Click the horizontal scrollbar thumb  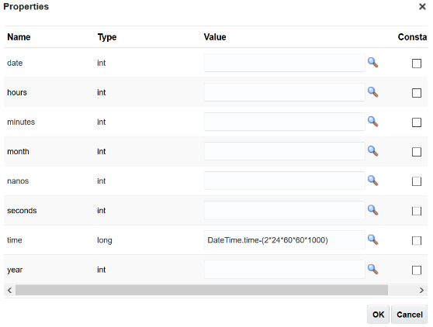click(x=202, y=290)
